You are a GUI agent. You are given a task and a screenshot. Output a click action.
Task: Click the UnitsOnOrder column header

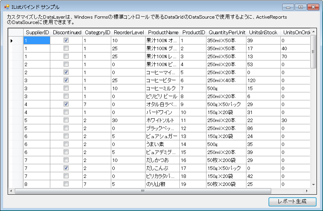click(x=296, y=32)
